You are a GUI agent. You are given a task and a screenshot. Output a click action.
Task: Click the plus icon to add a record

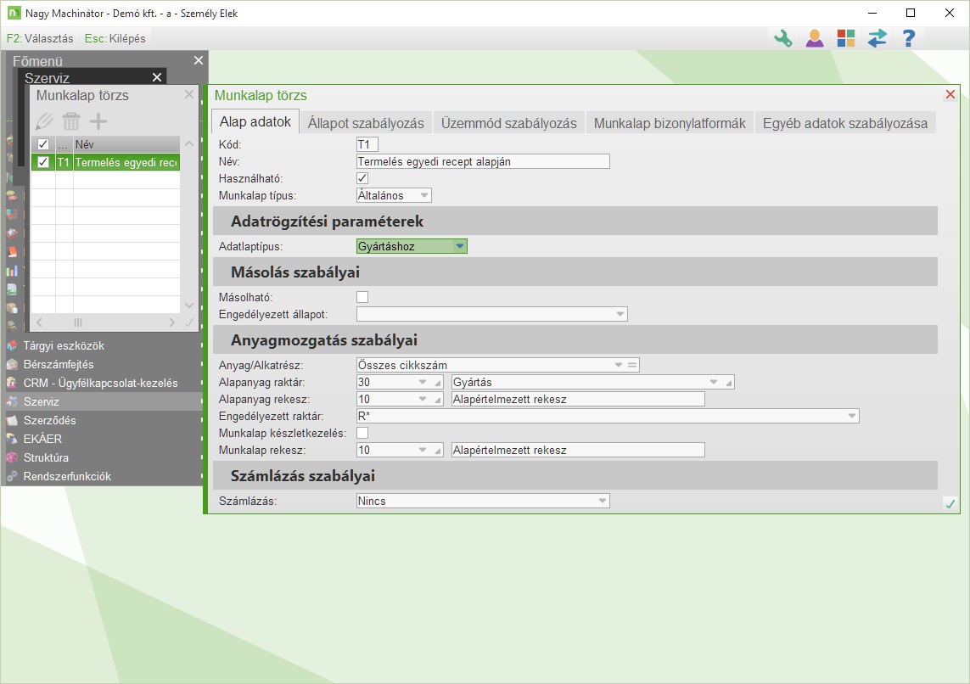(98, 121)
